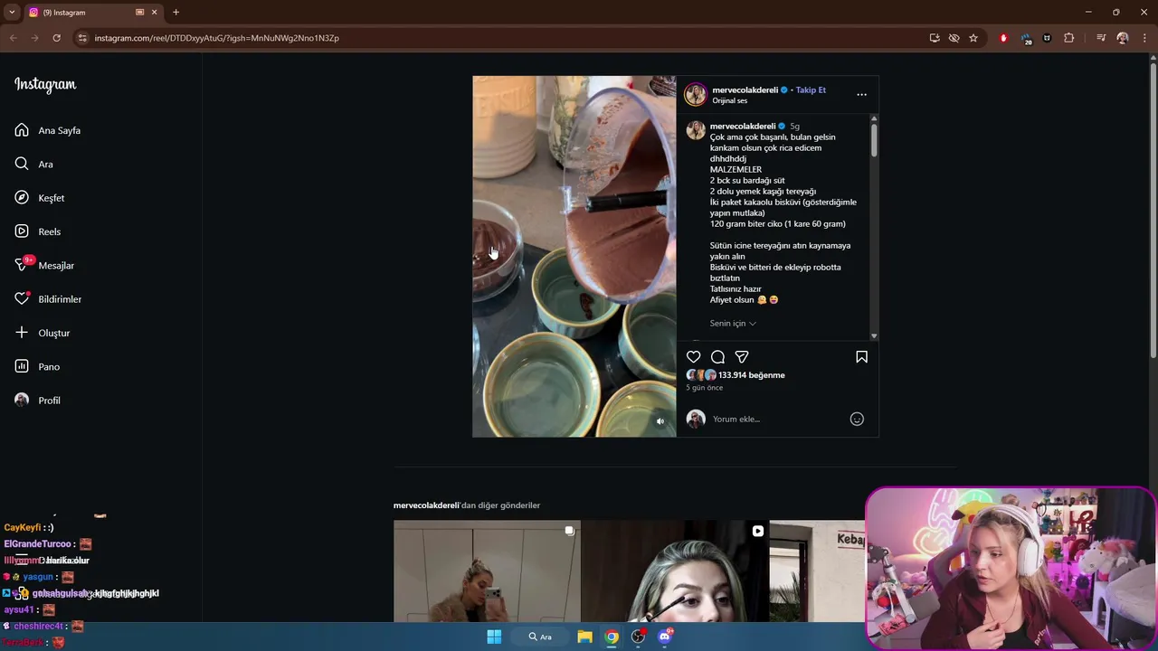Image resolution: width=1158 pixels, height=651 pixels.
Task: Open the Windows Start menu
Action: point(494,637)
